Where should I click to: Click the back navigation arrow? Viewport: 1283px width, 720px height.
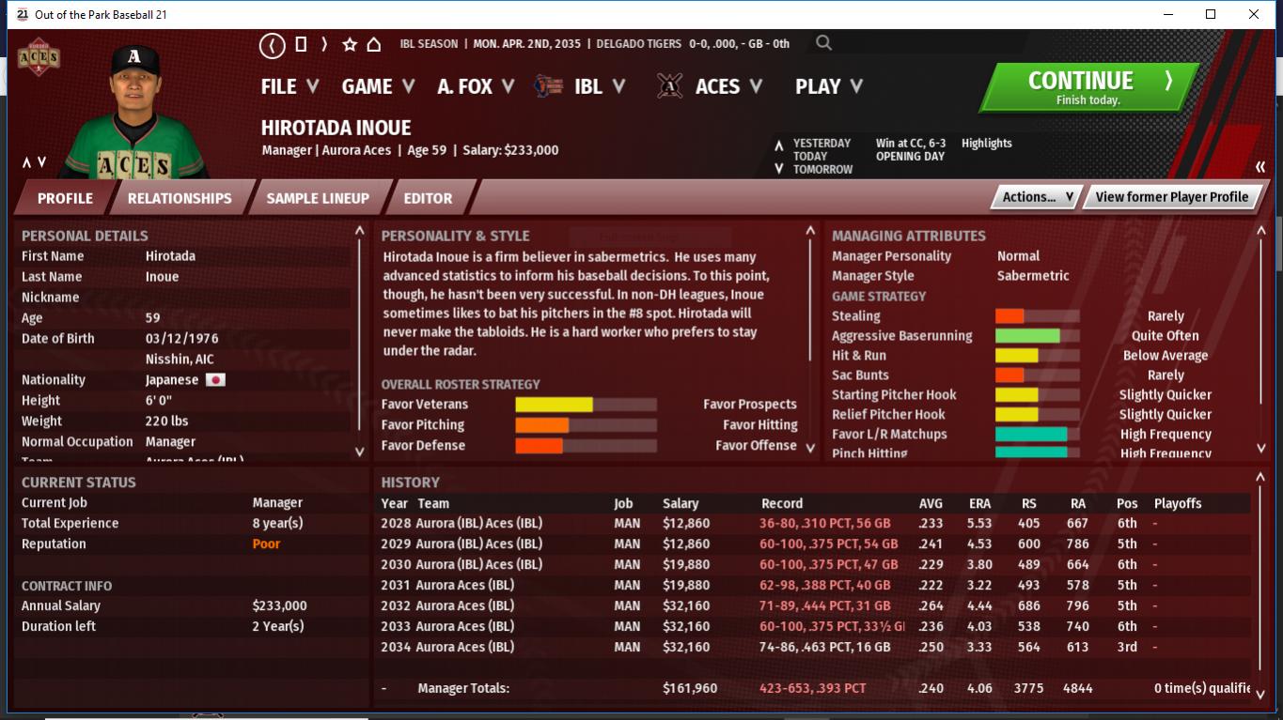(273, 44)
